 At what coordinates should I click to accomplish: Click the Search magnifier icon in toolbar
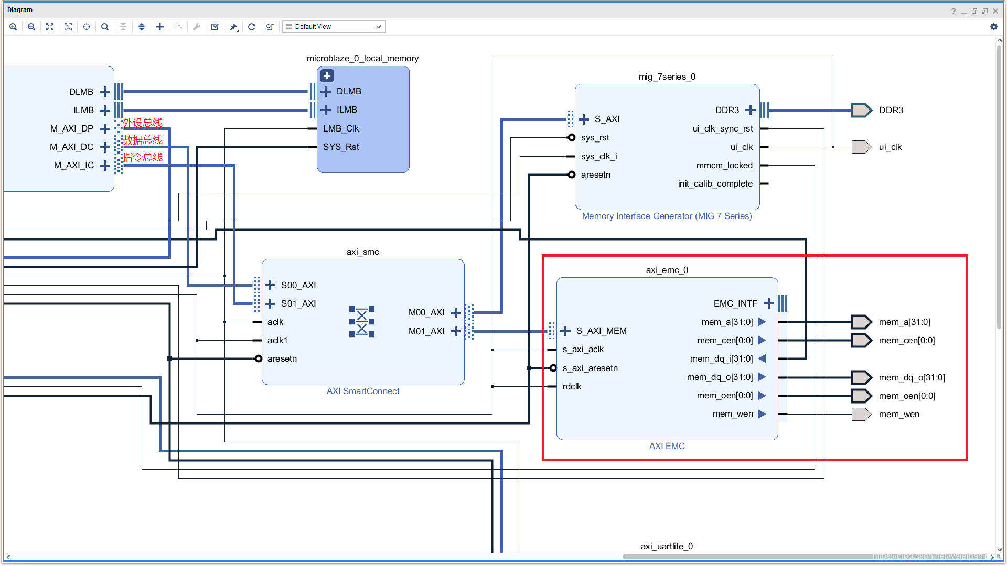(105, 27)
